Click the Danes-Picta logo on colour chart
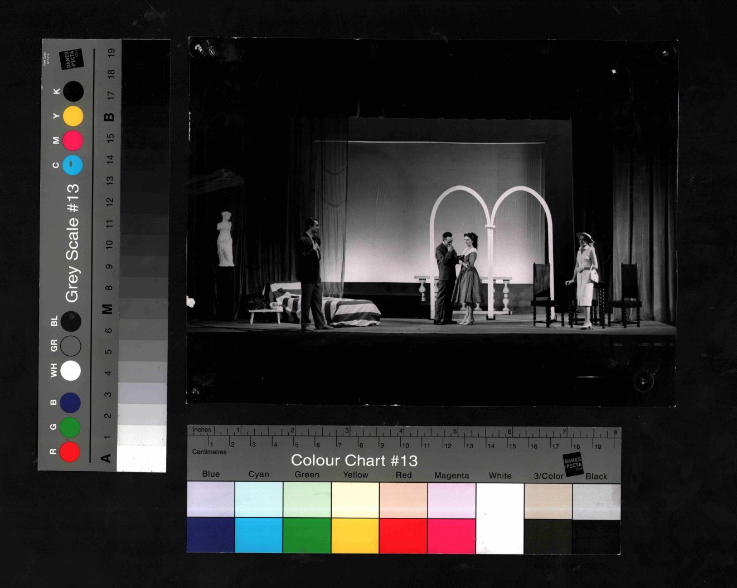This screenshot has height=588, width=737. point(573,464)
